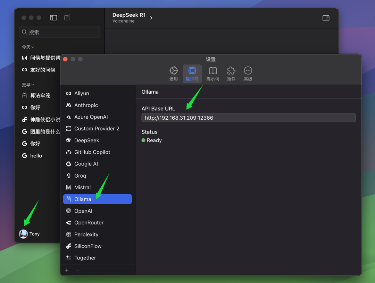Toggle the left sidebar icon
This screenshot has width=375, height=283.
click(53, 18)
